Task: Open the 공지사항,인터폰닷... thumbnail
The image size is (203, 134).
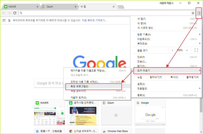Action: pos(83,112)
